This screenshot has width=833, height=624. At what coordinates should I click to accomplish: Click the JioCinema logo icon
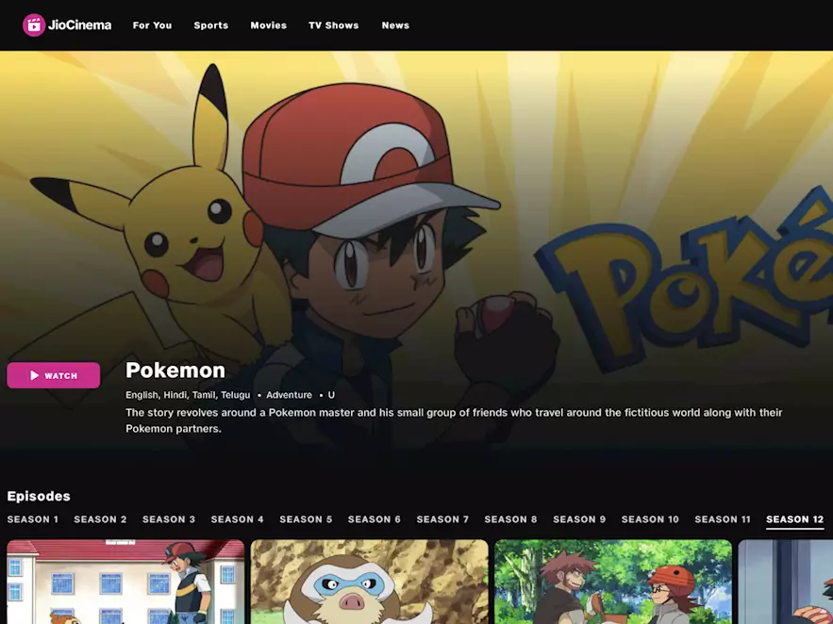(x=32, y=25)
